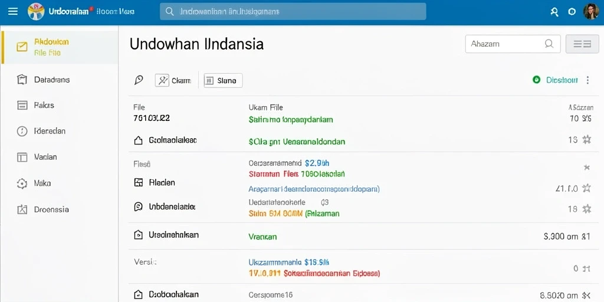Click the Slane toolbar button
Screen dimensions: 604x302
[223, 80]
